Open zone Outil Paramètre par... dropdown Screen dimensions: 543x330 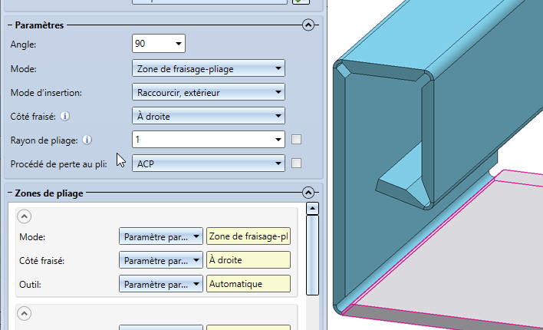161,284
